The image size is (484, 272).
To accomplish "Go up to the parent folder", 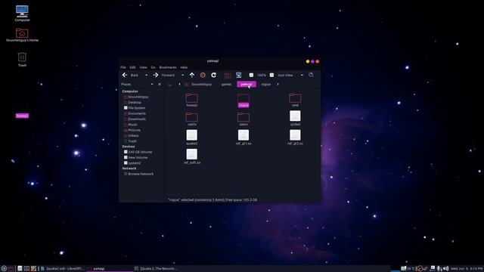I will point(192,75).
